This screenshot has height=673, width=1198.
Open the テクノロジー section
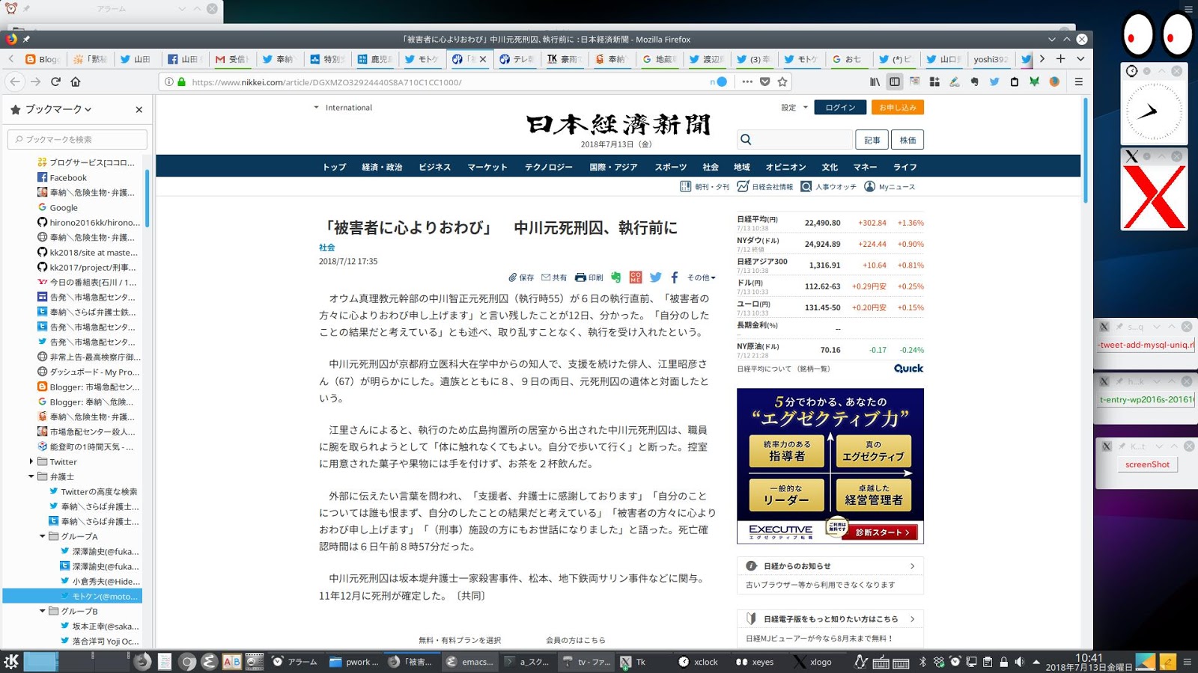point(549,167)
